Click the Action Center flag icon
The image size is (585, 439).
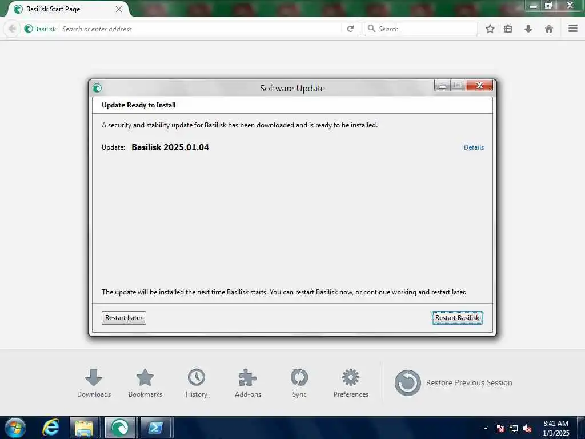(x=499, y=428)
